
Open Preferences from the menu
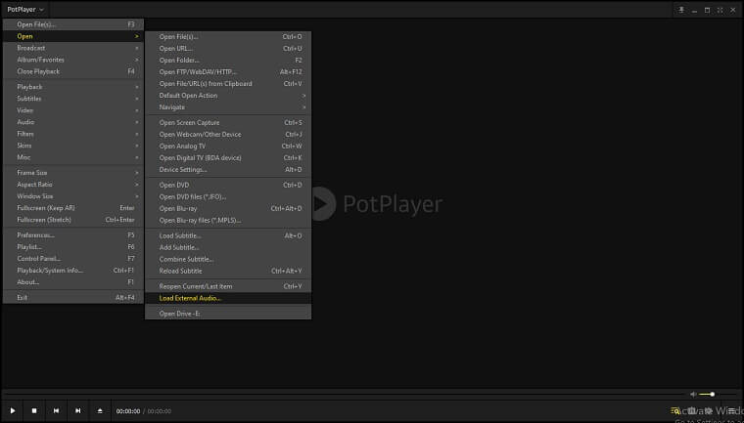73,235
